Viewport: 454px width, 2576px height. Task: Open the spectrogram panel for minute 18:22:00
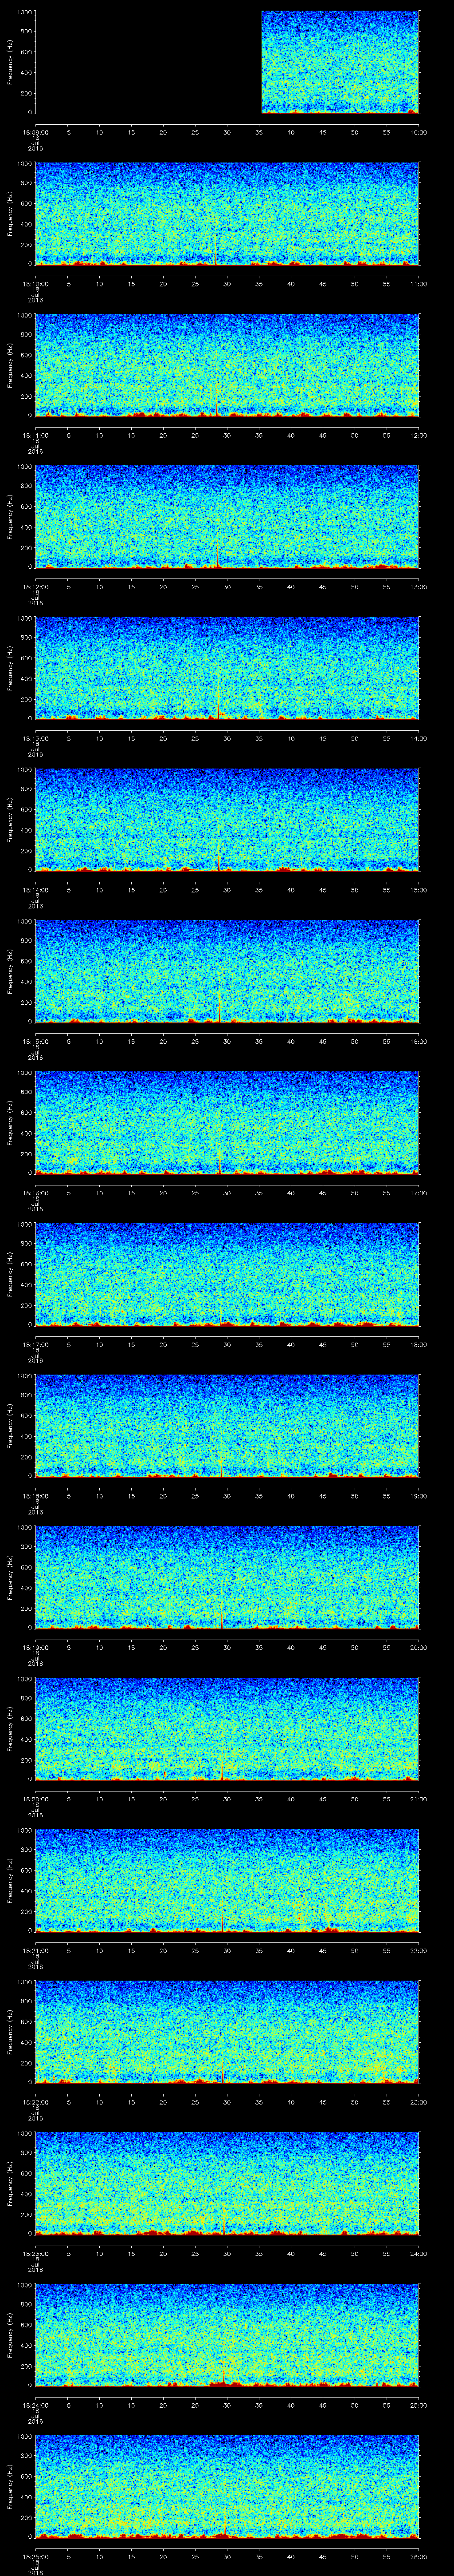(x=227, y=2032)
